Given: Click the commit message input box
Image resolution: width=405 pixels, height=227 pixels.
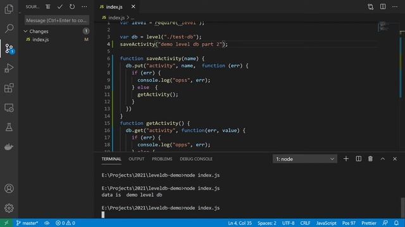Looking at the screenshot, I should point(57,20).
